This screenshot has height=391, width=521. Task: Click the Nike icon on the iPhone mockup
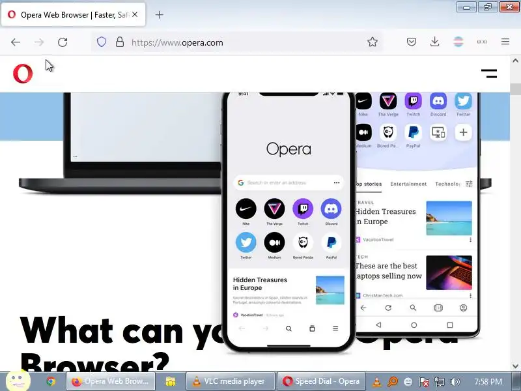coord(246,209)
